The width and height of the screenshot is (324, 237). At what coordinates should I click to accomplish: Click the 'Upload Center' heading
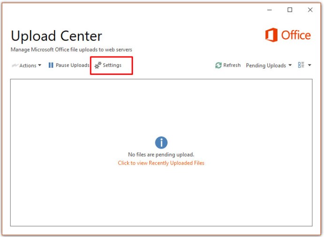56,36
